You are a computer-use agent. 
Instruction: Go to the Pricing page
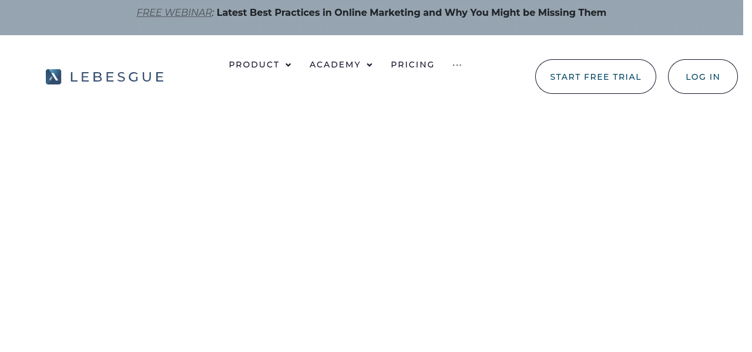[412, 65]
